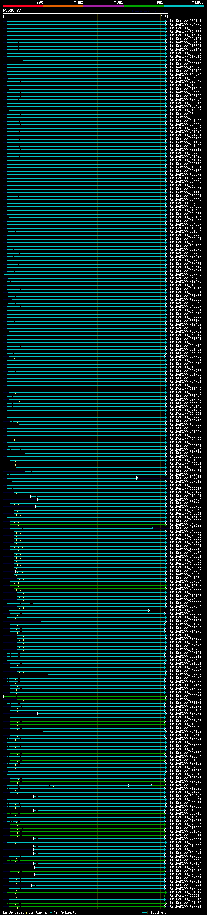
Task: Select hit UniRef100_Q41234
Action: [x=185, y=578]
